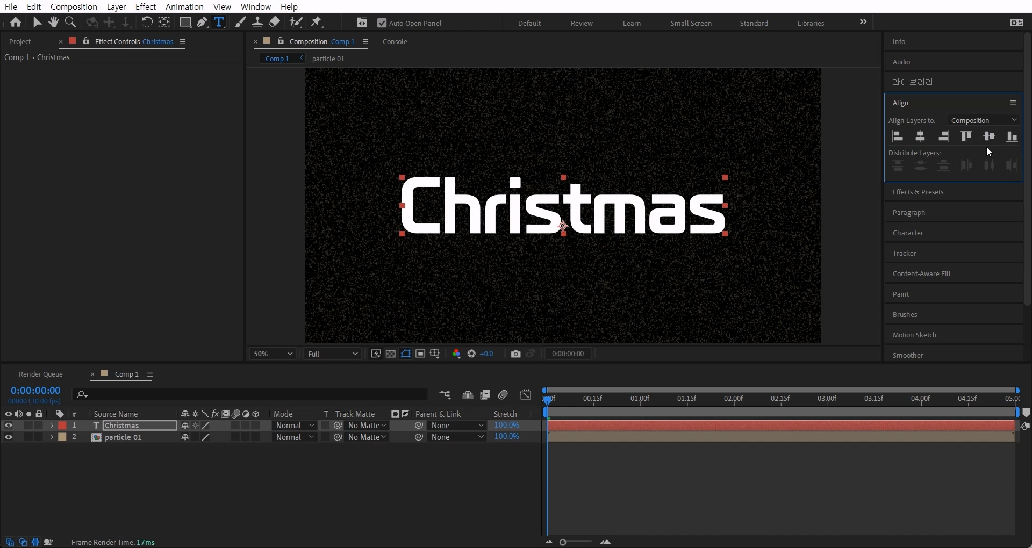Align layer horizontally to center

(x=920, y=136)
